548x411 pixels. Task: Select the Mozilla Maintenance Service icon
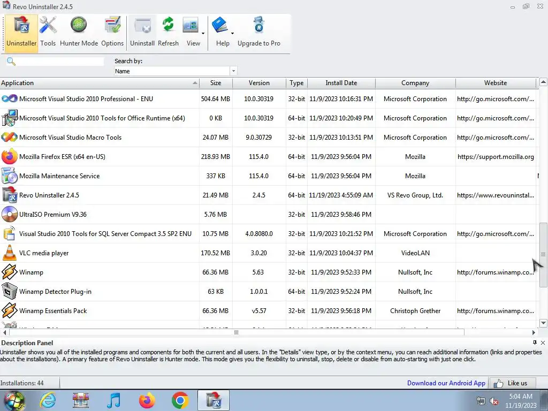pos(10,176)
